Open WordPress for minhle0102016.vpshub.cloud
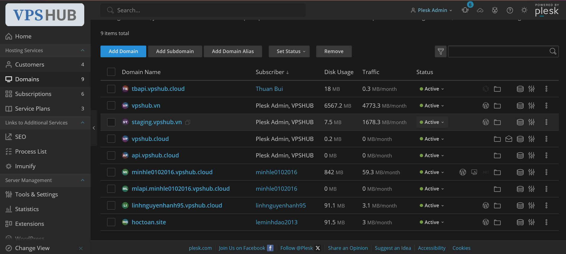 coord(463,172)
